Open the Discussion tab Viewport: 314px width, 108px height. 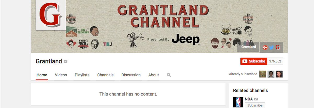[x=131, y=75]
